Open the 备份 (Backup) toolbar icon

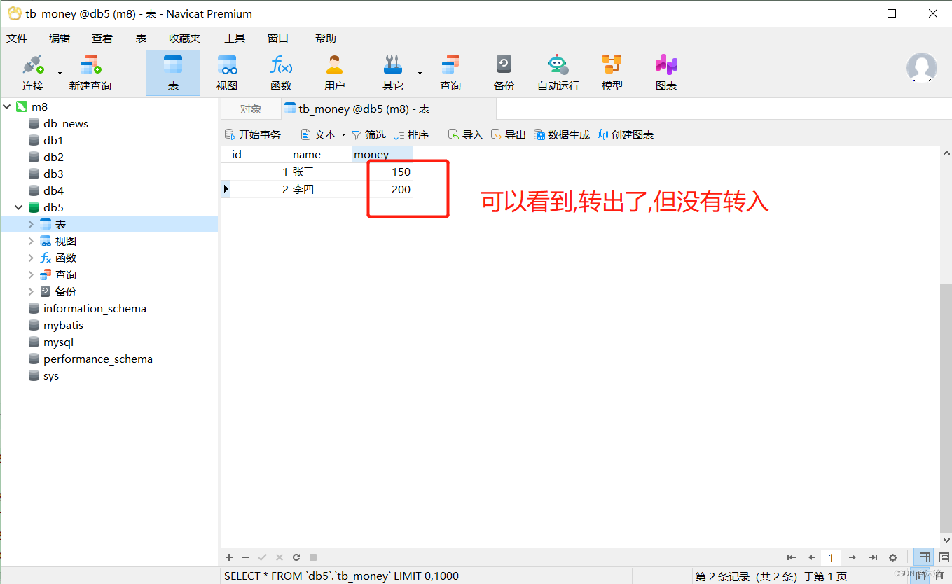[504, 73]
